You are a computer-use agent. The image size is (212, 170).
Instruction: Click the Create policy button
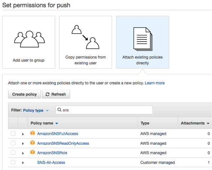pyautogui.click(x=25, y=94)
